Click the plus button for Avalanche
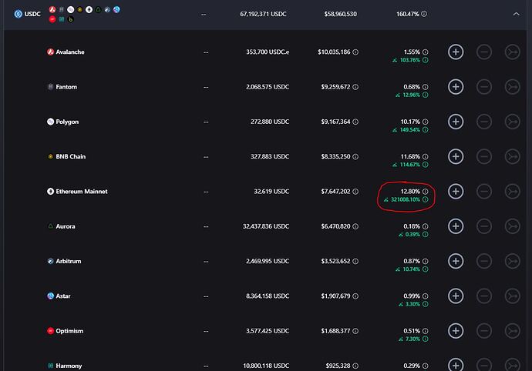Image resolution: width=532 pixels, height=371 pixels. click(456, 52)
